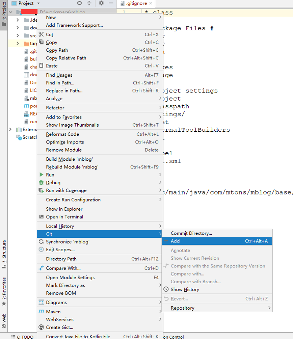Open Local History submenu

pos(100,226)
